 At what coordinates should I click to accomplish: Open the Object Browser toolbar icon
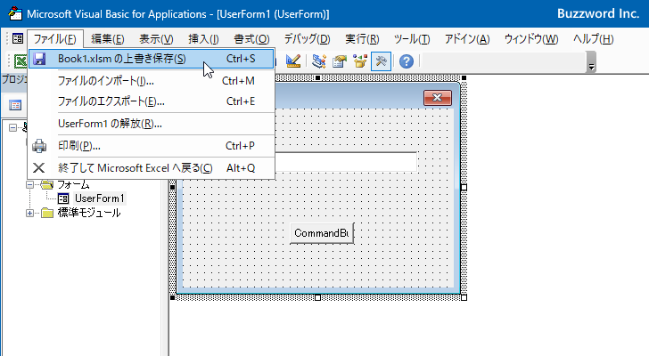360,61
